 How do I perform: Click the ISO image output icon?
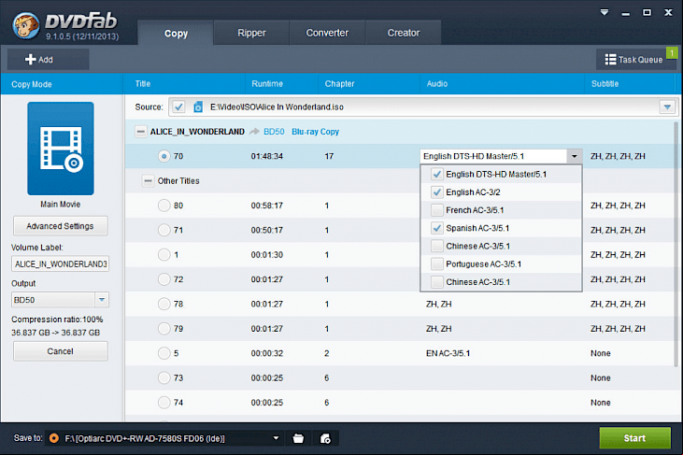point(325,438)
